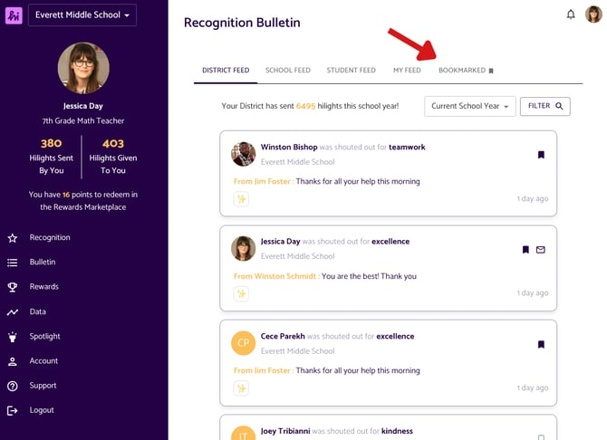Click Jessica Day's large profile photo
Screen dimensions: 607x440
pos(83,68)
